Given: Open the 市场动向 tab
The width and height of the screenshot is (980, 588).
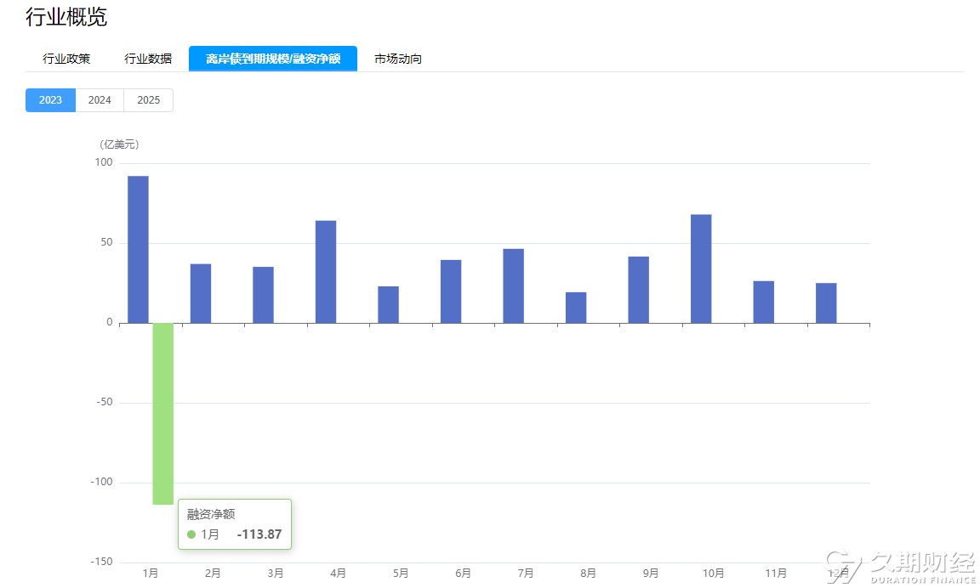Looking at the screenshot, I should [398, 59].
